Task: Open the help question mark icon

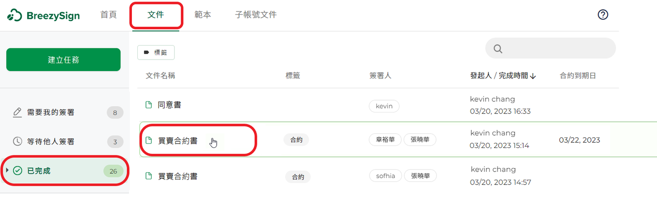Action: [603, 15]
